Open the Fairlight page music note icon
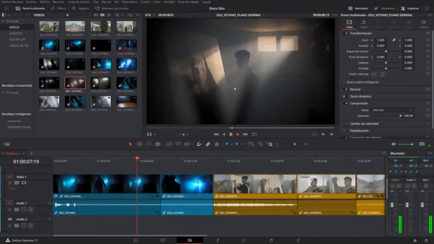 (271, 240)
